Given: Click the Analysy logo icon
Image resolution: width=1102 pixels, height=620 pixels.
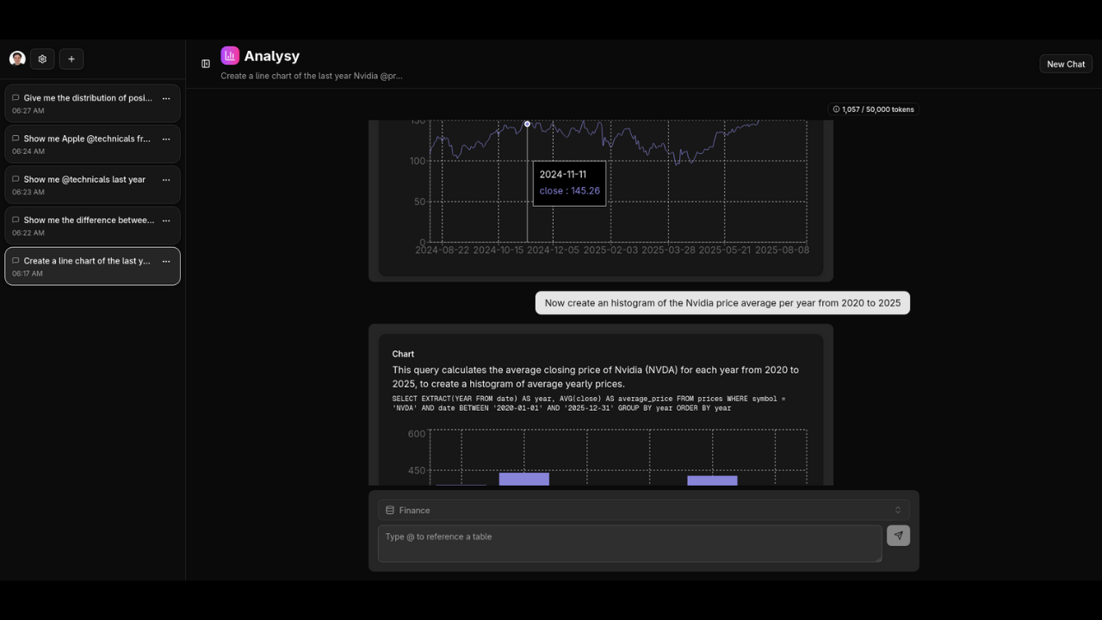Looking at the screenshot, I should tap(230, 55).
